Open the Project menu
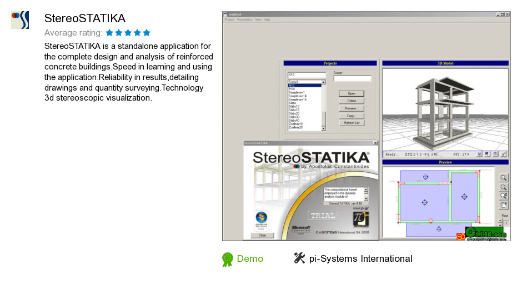Viewport: 522px width, 284px height. (x=229, y=19)
